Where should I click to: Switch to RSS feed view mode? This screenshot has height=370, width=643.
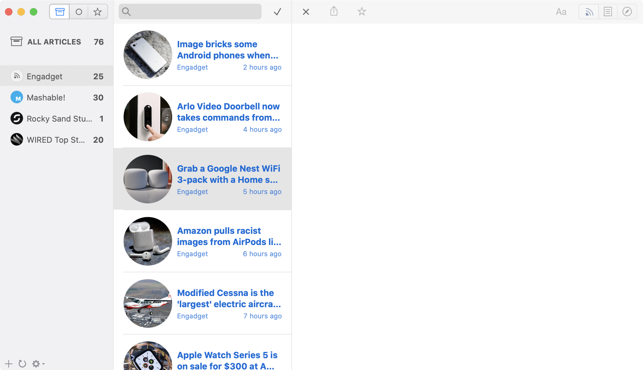pos(589,12)
